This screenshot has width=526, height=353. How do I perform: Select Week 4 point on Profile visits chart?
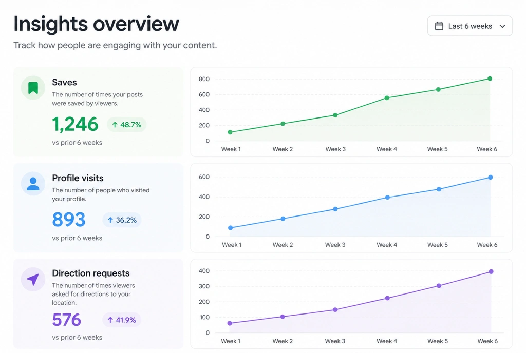point(387,198)
